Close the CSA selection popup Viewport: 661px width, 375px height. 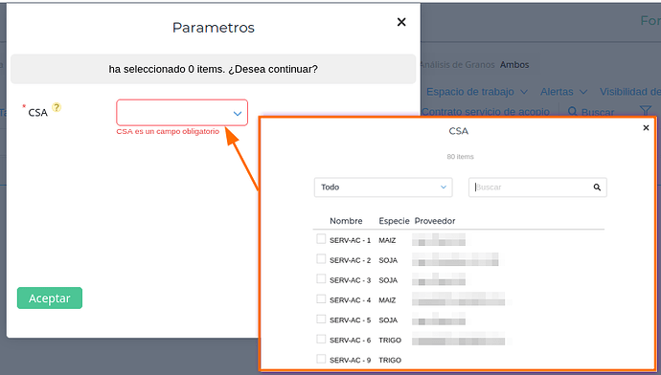coord(646,127)
